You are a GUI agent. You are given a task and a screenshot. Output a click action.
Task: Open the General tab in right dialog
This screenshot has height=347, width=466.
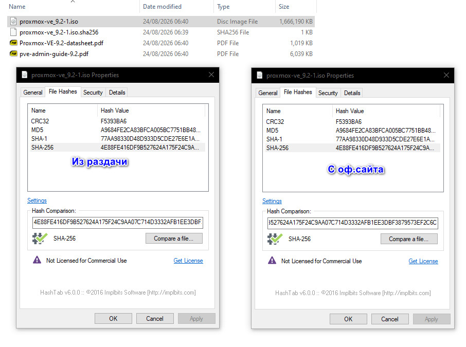[268, 93]
